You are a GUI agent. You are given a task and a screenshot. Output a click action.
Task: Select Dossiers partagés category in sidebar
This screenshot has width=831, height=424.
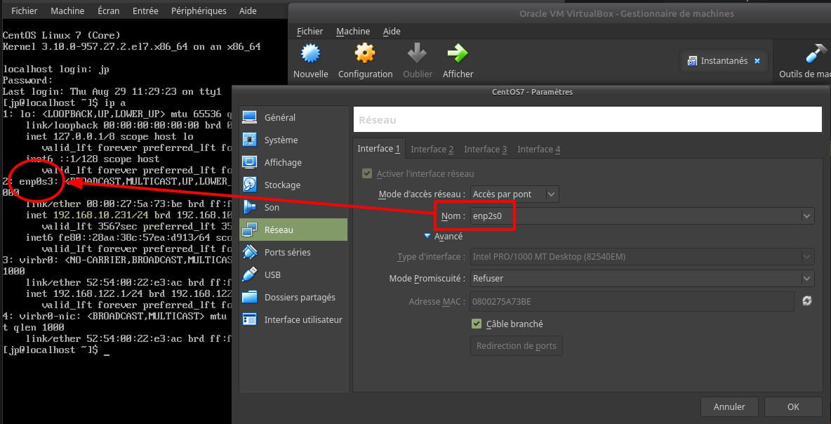[x=293, y=298]
